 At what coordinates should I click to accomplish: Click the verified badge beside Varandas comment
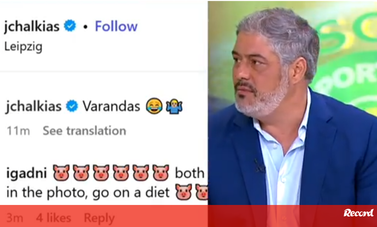pyautogui.click(x=72, y=106)
